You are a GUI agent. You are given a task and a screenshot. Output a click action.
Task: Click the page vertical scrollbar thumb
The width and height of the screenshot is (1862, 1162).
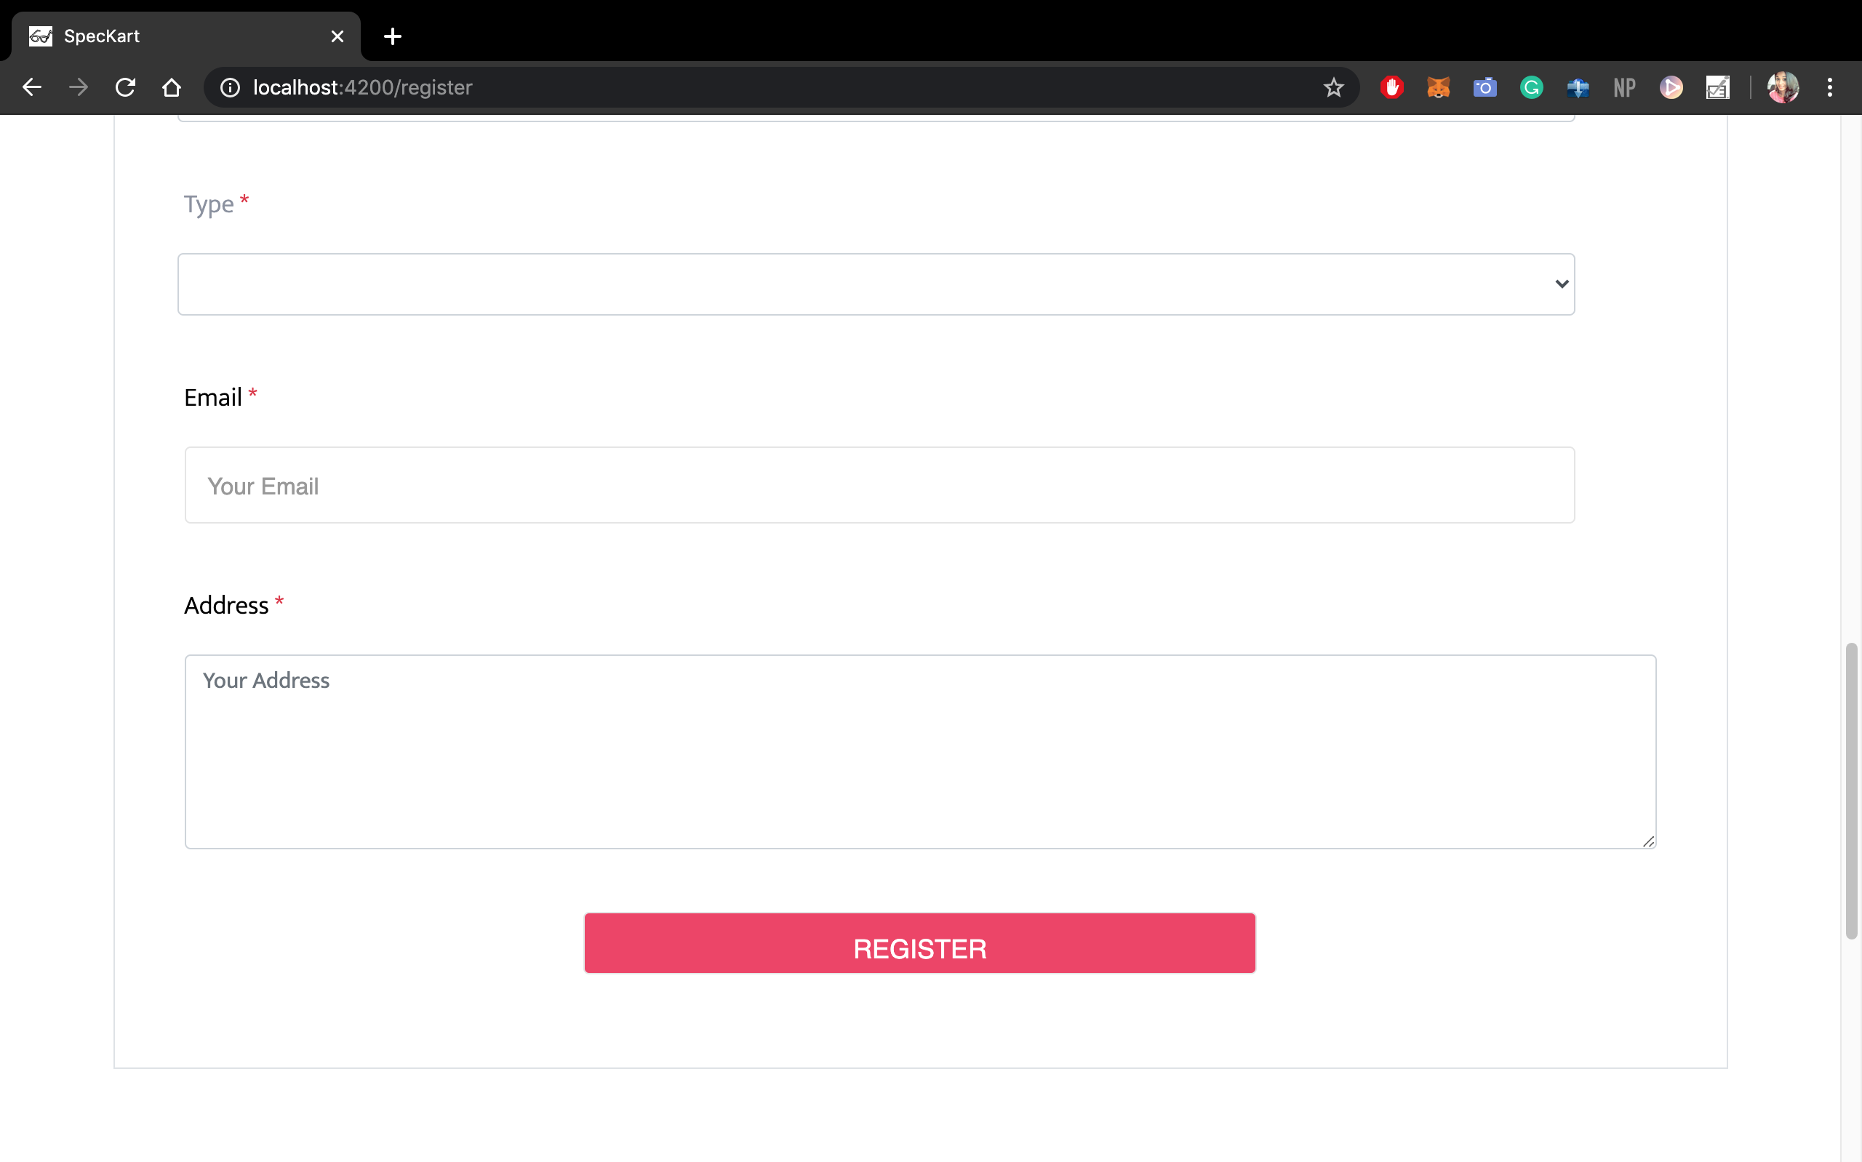pos(1852,791)
